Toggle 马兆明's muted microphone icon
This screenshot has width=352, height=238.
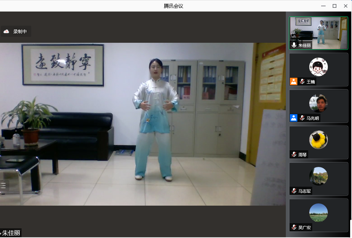303,118
